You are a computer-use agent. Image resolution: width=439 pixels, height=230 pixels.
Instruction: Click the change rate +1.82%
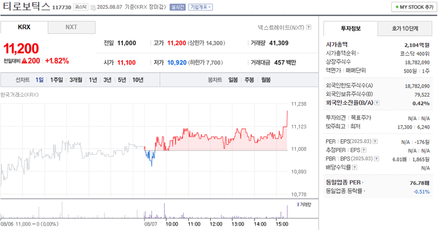coord(57,61)
